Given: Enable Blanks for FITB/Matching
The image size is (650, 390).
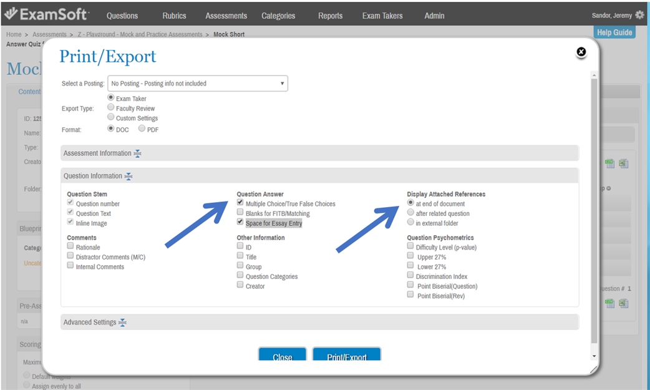Looking at the screenshot, I should click(240, 212).
